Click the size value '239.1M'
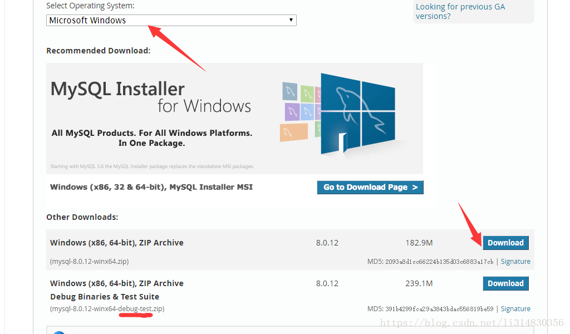The height and width of the screenshot is (334, 570). 419,283
